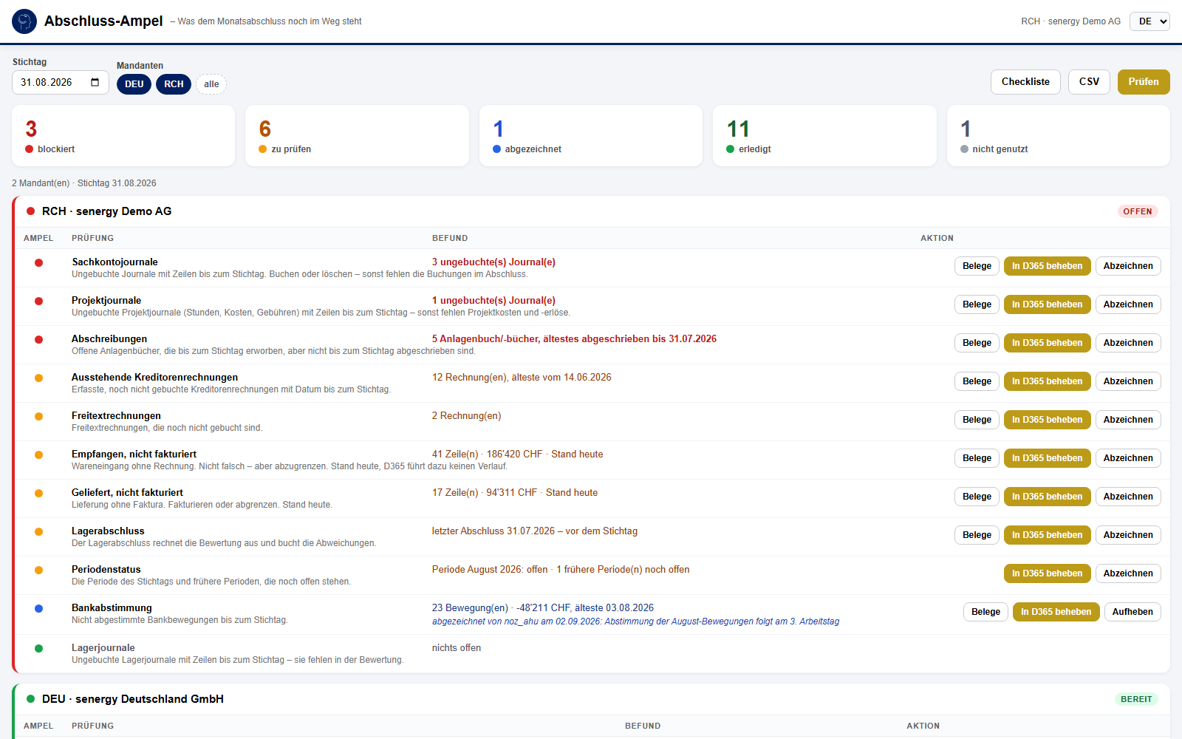Select the 'alle' Mandanten chip
The image size is (1182, 739).
click(x=211, y=84)
